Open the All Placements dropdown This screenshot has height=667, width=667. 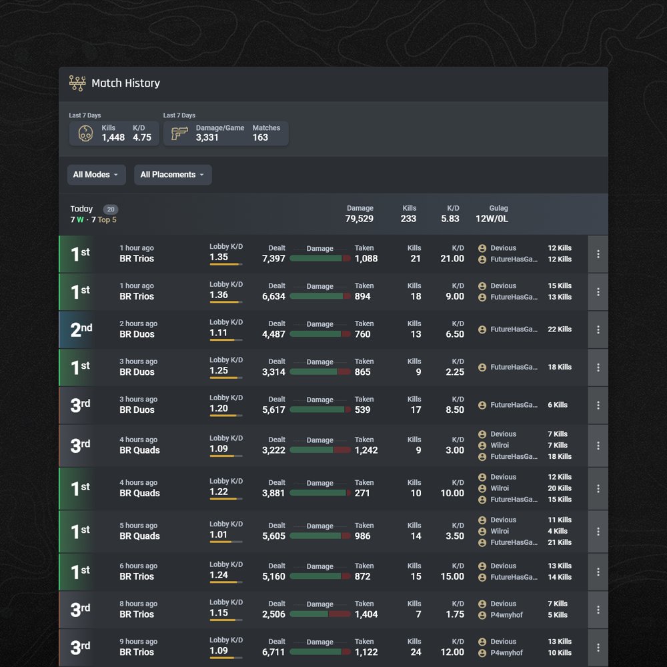[173, 174]
